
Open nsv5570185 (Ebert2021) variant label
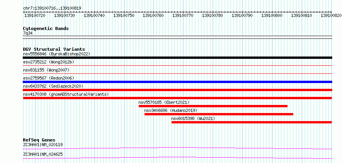pyautogui.click(x=164, y=102)
